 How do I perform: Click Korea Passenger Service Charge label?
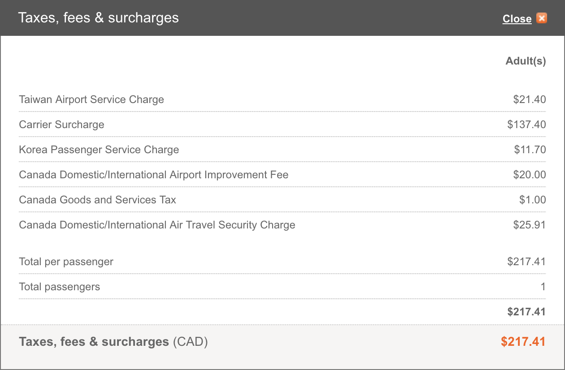(x=99, y=150)
